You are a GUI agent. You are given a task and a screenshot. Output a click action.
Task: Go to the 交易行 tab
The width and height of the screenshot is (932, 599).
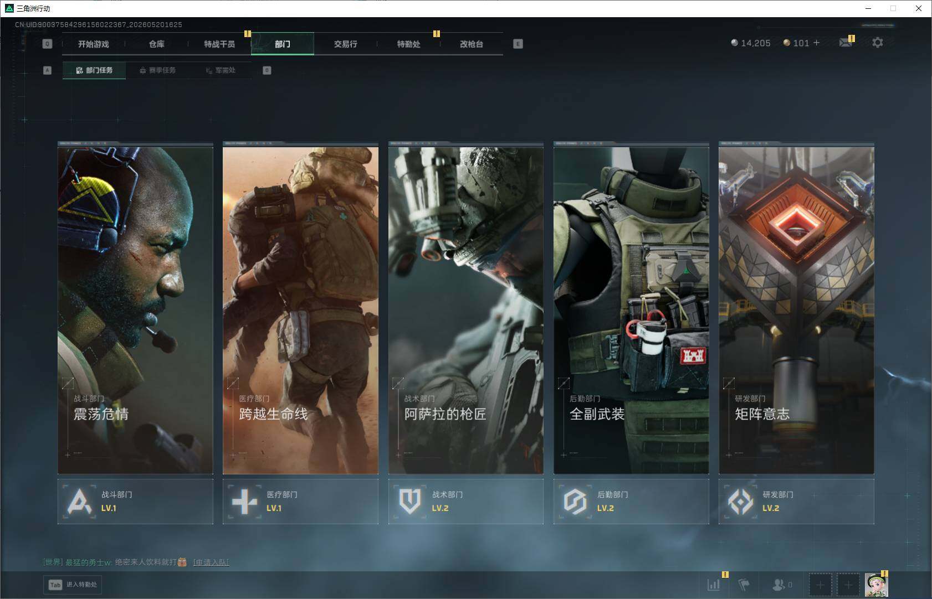[x=345, y=44]
